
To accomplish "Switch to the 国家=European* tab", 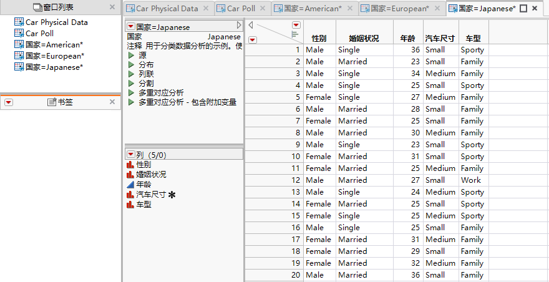I will (400, 8).
